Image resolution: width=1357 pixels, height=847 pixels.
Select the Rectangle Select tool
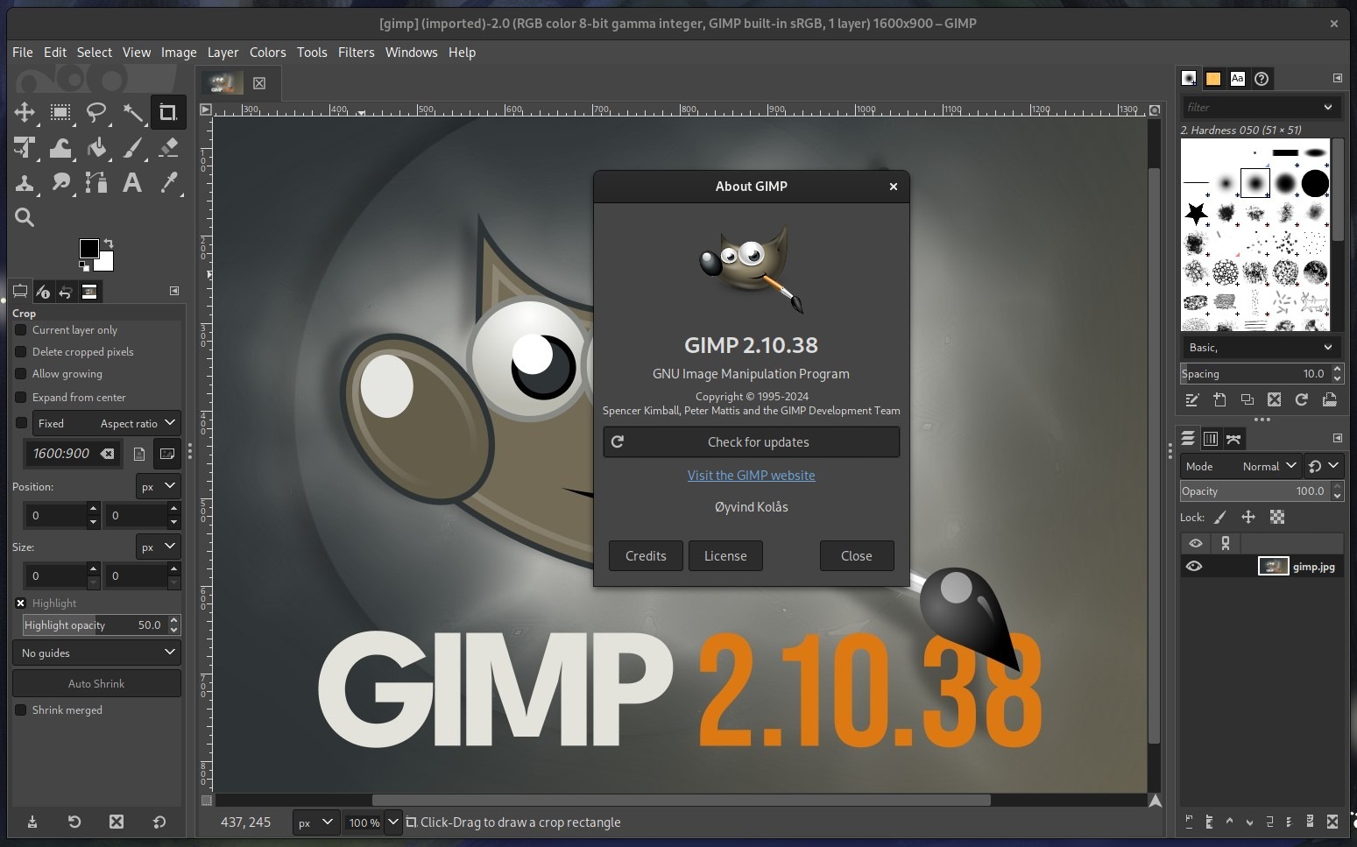point(60,112)
